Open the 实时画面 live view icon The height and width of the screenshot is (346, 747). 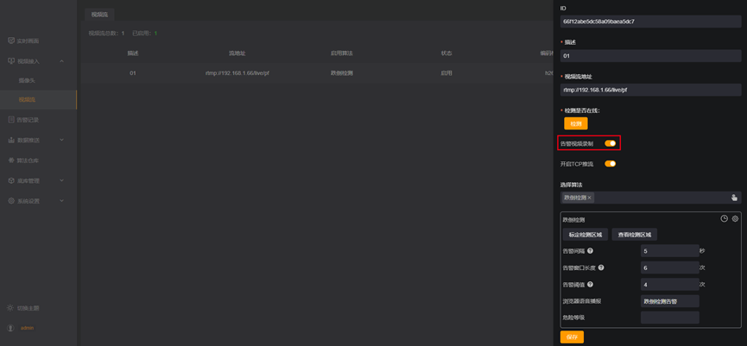[x=11, y=41]
